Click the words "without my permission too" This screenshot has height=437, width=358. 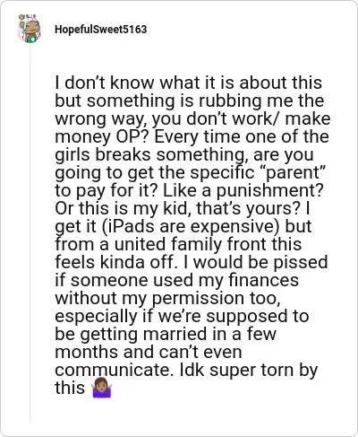167,298
